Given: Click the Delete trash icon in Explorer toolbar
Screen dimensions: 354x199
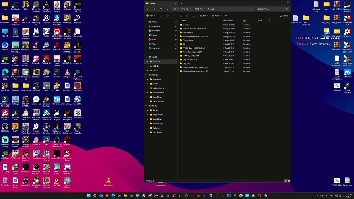Looking at the screenshot, I should [x=194, y=16].
